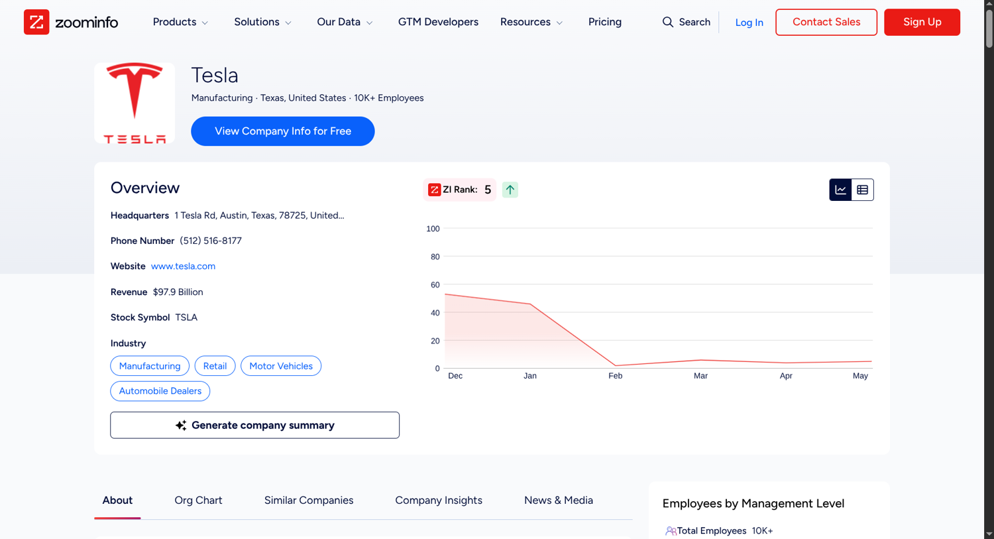Open the www.tesla.com website link
The width and height of the screenshot is (994, 539).
(183, 266)
